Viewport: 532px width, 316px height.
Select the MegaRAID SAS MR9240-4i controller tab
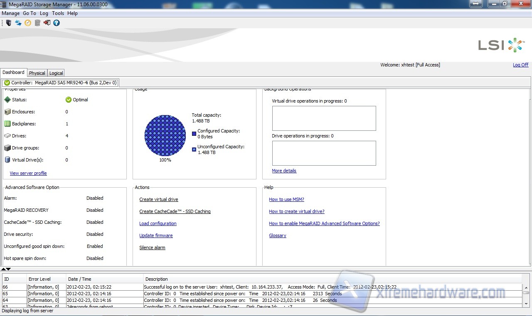(x=60, y=83)
